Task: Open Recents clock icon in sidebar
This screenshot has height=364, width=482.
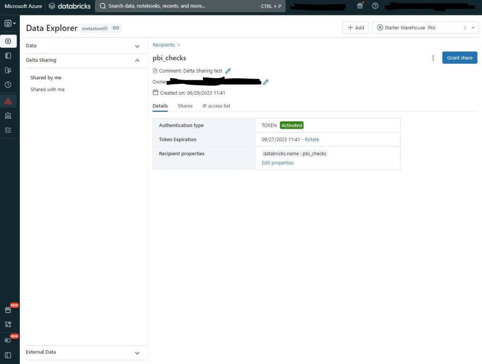Action: pos(8,85)
